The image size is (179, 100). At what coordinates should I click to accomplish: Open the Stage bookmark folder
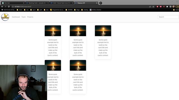tap(77, 10)
